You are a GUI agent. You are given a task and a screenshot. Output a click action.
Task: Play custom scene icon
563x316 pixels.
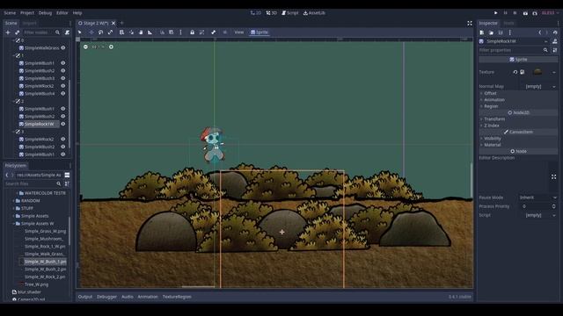tap(535, 13)
